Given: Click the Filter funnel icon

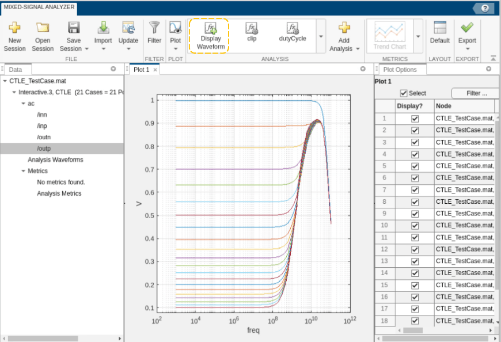Looking at the screenshot, I should tap(154, 28).
